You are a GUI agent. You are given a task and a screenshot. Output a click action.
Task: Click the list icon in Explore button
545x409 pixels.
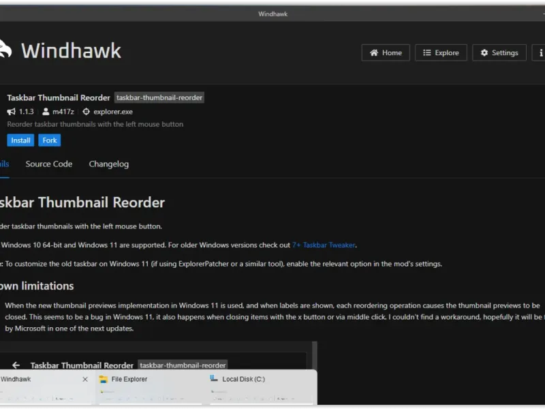pyautogui.click(x=427, y=53)
